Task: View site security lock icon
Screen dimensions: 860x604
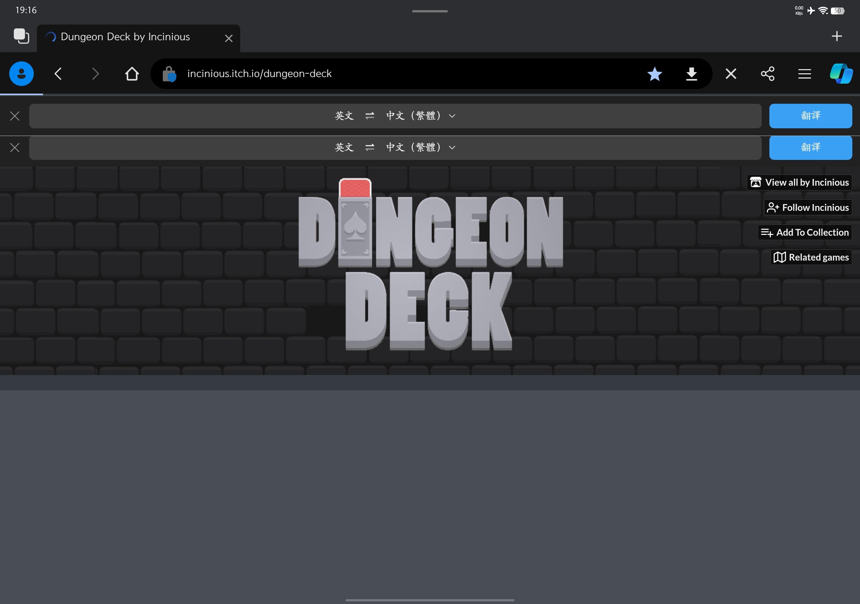Action: (x=169, y=74)
